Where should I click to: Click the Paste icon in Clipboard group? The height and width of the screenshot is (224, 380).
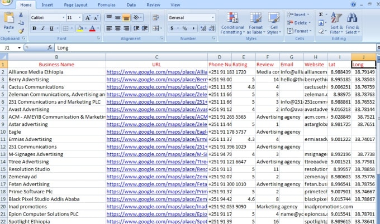pos(8,20)
